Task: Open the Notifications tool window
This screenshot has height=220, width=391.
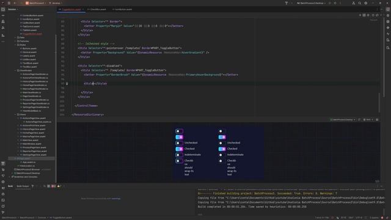Action: [388, 9]
